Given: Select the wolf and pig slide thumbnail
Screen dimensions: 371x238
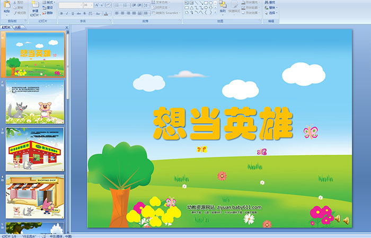Looking at the screenshot, I should coord(35,101).
